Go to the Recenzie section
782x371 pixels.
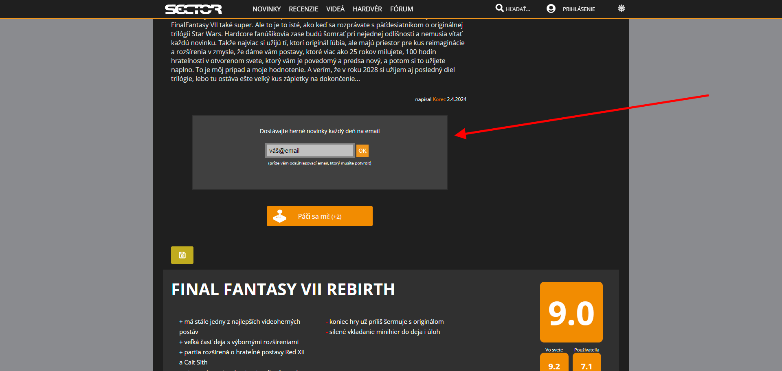coord(303,9)
